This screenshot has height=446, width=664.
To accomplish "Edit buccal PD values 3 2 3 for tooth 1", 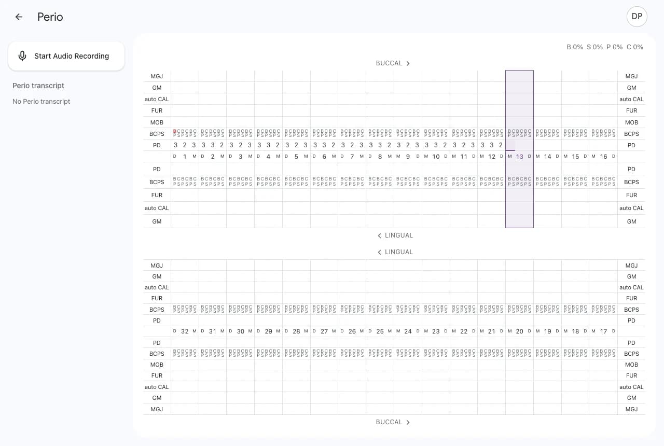I will pyautogui.click(x=185, y=145).
